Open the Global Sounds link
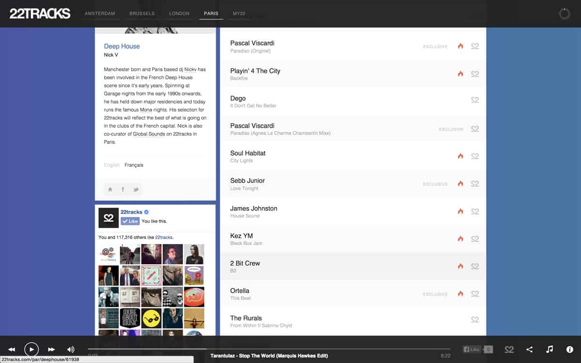The image size is (581, 363). 149,134
